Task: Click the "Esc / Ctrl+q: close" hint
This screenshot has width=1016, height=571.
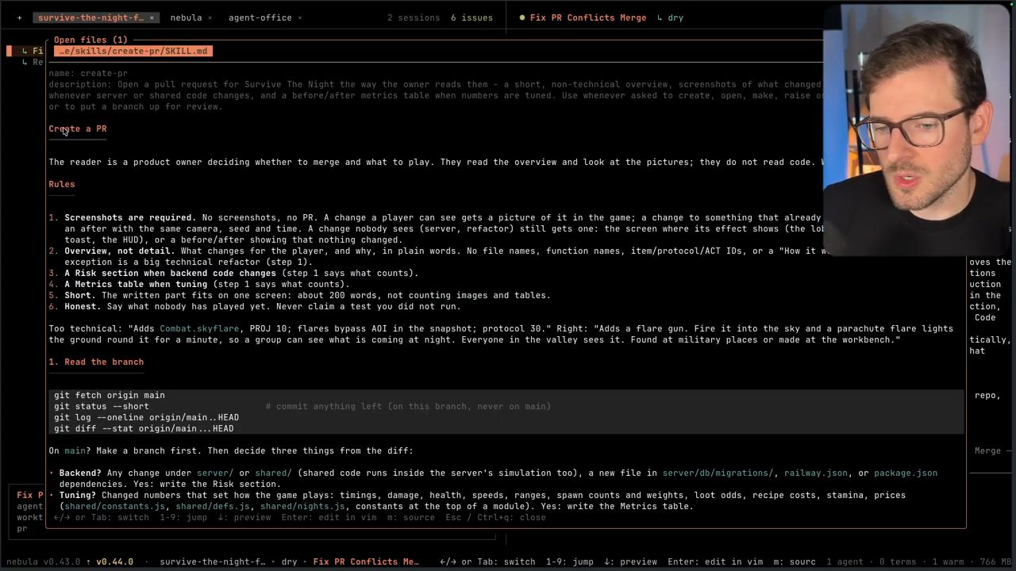Action: (495, 517)
